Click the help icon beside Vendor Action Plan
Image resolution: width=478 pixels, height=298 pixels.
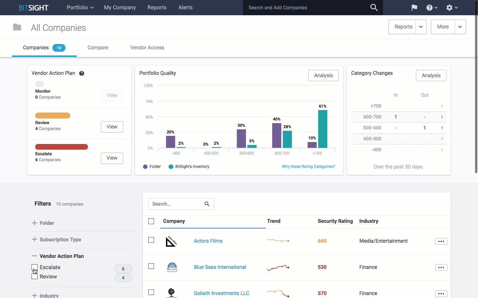(81, 73)
